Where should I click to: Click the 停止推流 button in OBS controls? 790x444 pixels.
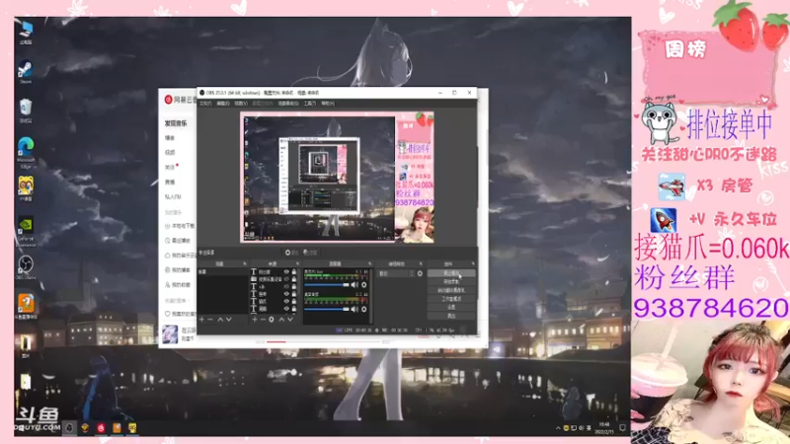451,273
